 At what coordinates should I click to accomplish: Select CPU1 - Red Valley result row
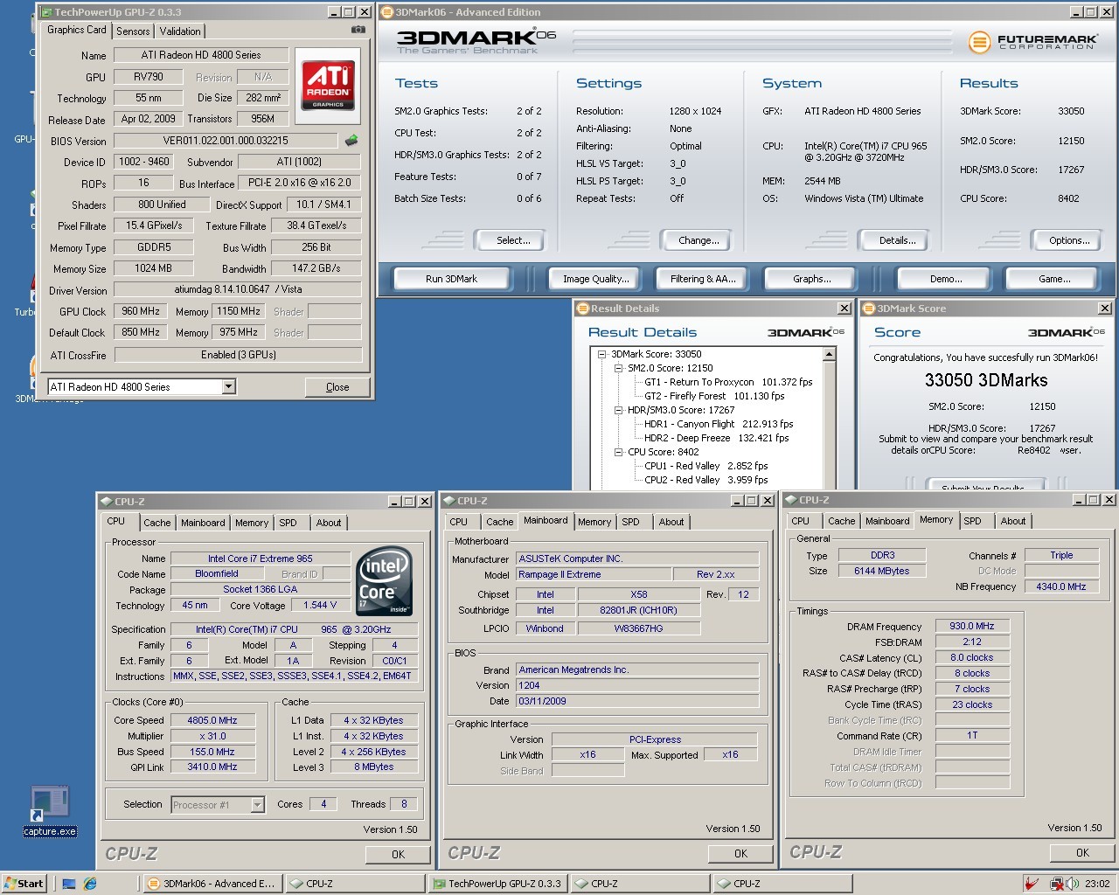click(705, 466)
